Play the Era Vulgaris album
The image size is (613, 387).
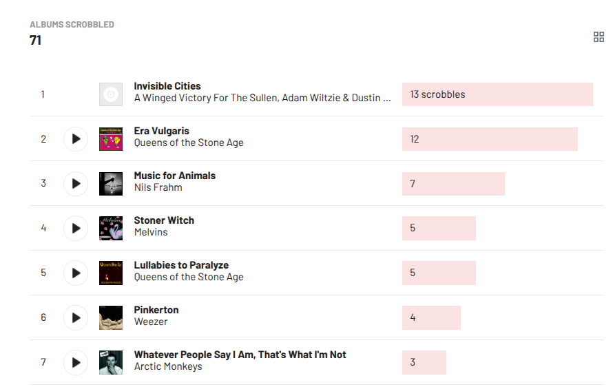click(76, 139)
